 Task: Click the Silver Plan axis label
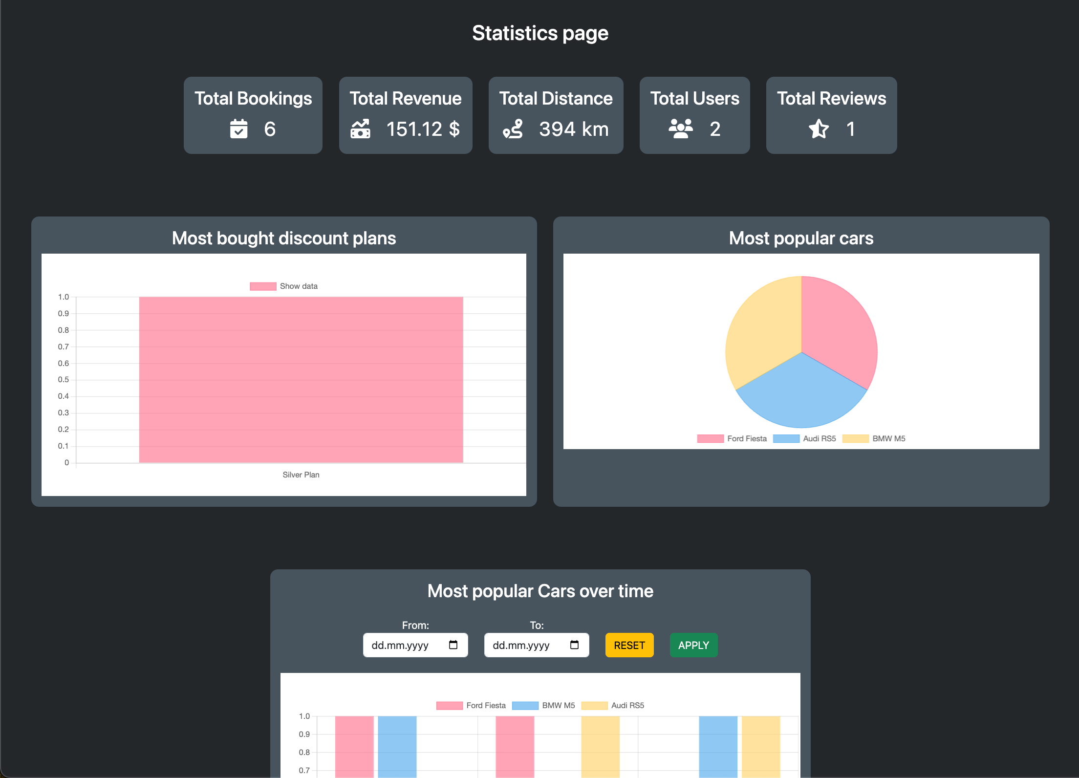click(x=301, y=475)
